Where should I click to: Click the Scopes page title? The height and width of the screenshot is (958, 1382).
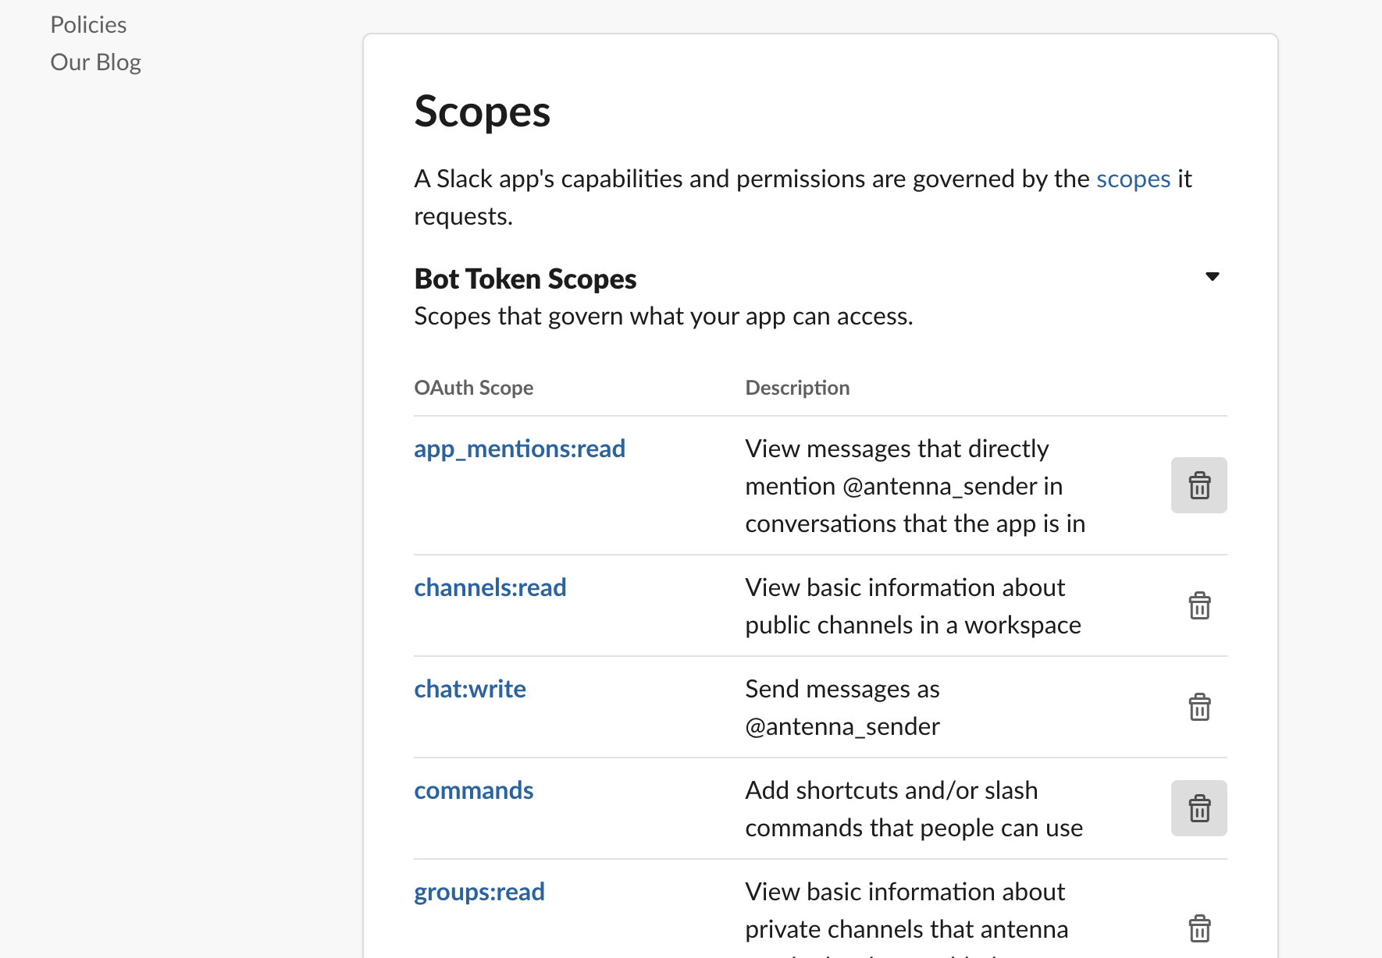(482, 111)
